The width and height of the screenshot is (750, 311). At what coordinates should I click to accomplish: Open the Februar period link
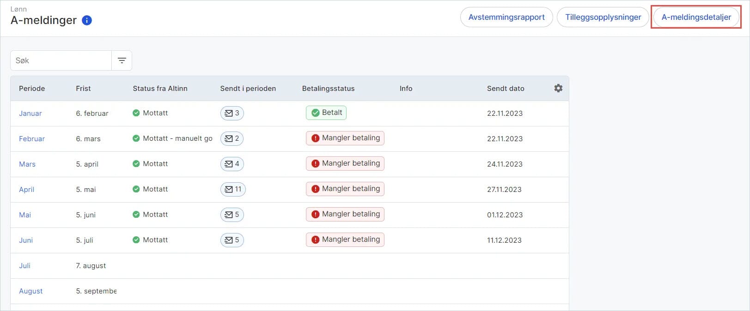tap(32, 139)
